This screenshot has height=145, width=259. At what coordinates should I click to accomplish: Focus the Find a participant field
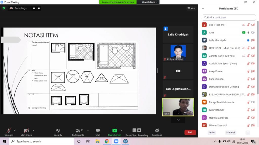tap(229, 17)
